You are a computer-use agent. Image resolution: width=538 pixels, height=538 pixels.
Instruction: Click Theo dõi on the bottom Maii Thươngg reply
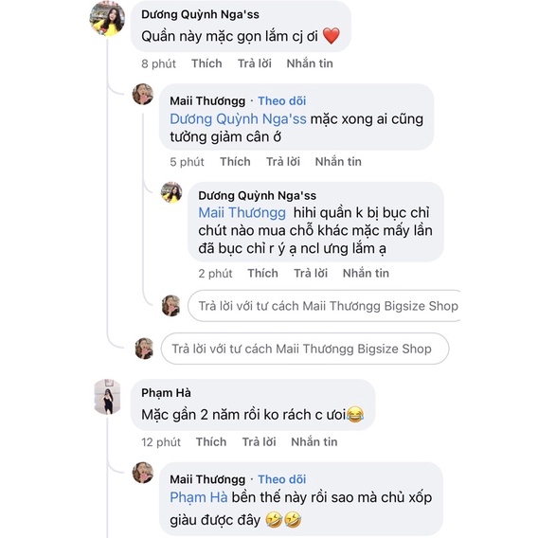click(281, 479)
